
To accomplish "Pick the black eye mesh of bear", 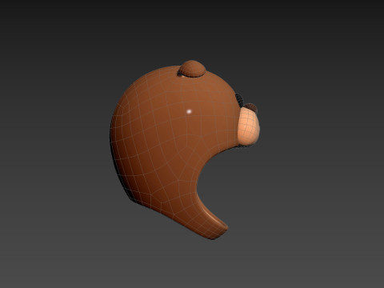I will tap(240, 100).
